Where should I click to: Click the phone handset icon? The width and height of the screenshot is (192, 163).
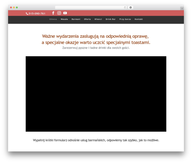(x=27, y=13)
